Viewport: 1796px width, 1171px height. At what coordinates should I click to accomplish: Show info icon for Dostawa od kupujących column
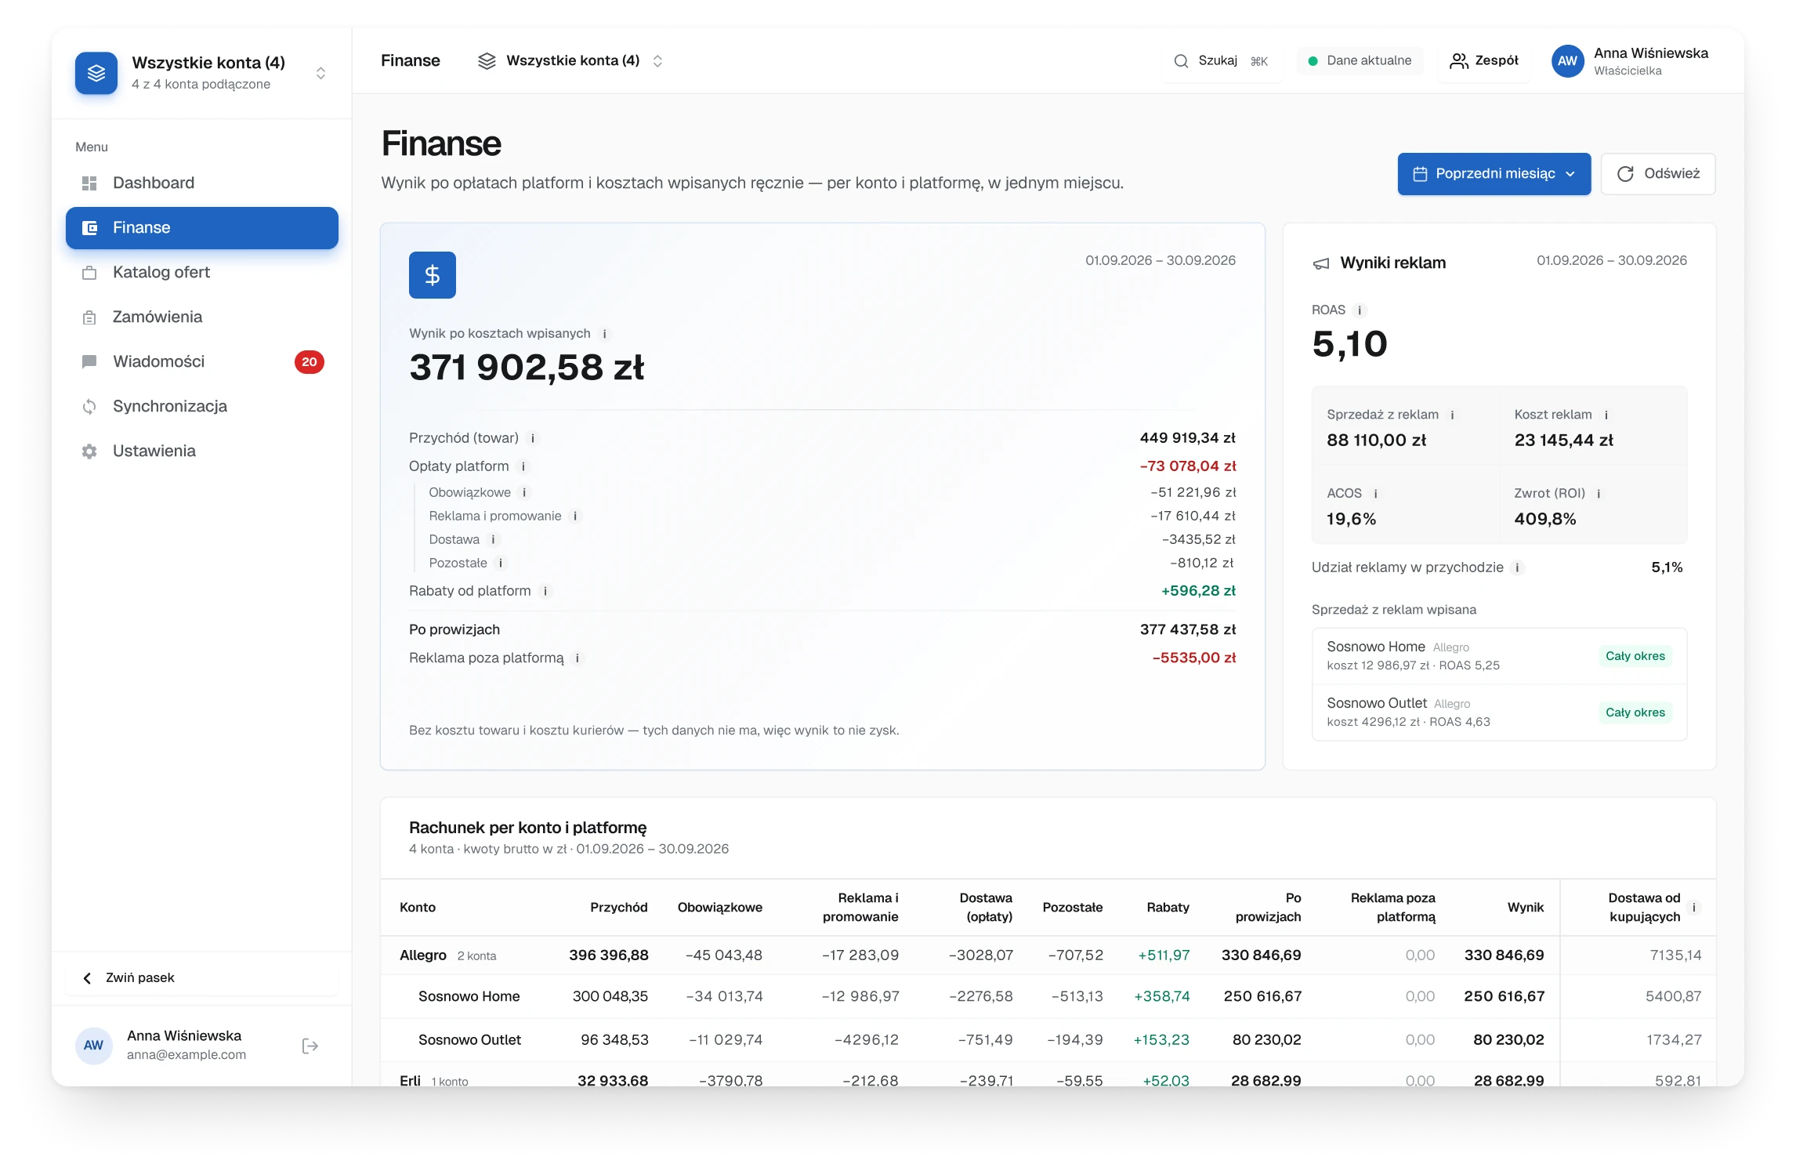click(x=1694, y=908)
